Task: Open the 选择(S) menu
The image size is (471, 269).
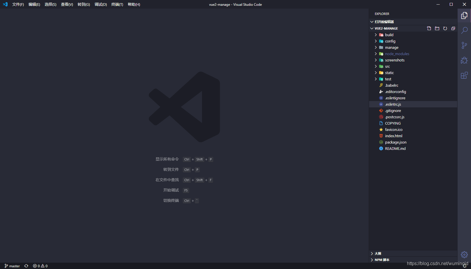Action: (x=51, y=4)
